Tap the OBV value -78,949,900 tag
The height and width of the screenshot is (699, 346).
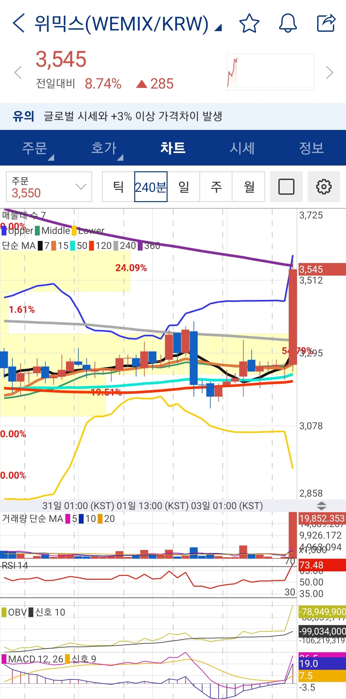pos(322,611)
